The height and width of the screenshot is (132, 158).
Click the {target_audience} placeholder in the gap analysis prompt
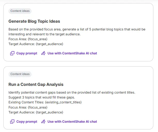point(50,112)
